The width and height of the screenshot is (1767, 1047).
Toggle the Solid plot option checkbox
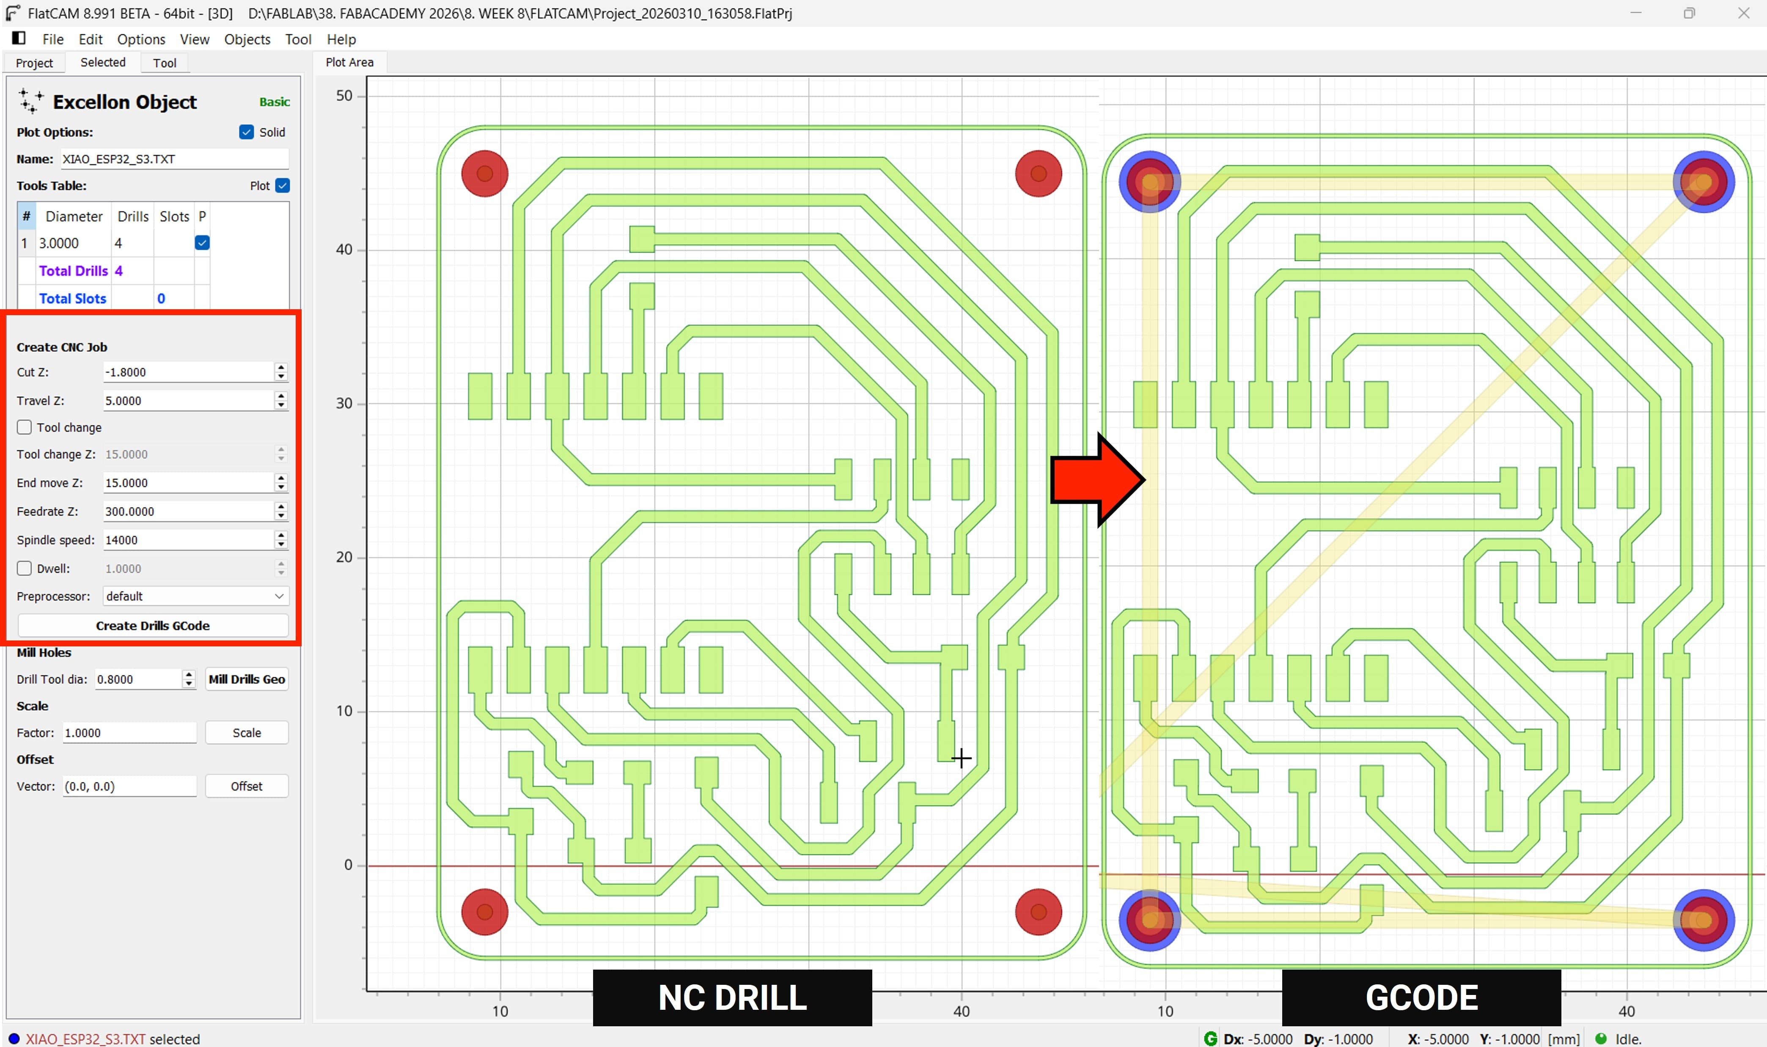[x=246, y=132]
